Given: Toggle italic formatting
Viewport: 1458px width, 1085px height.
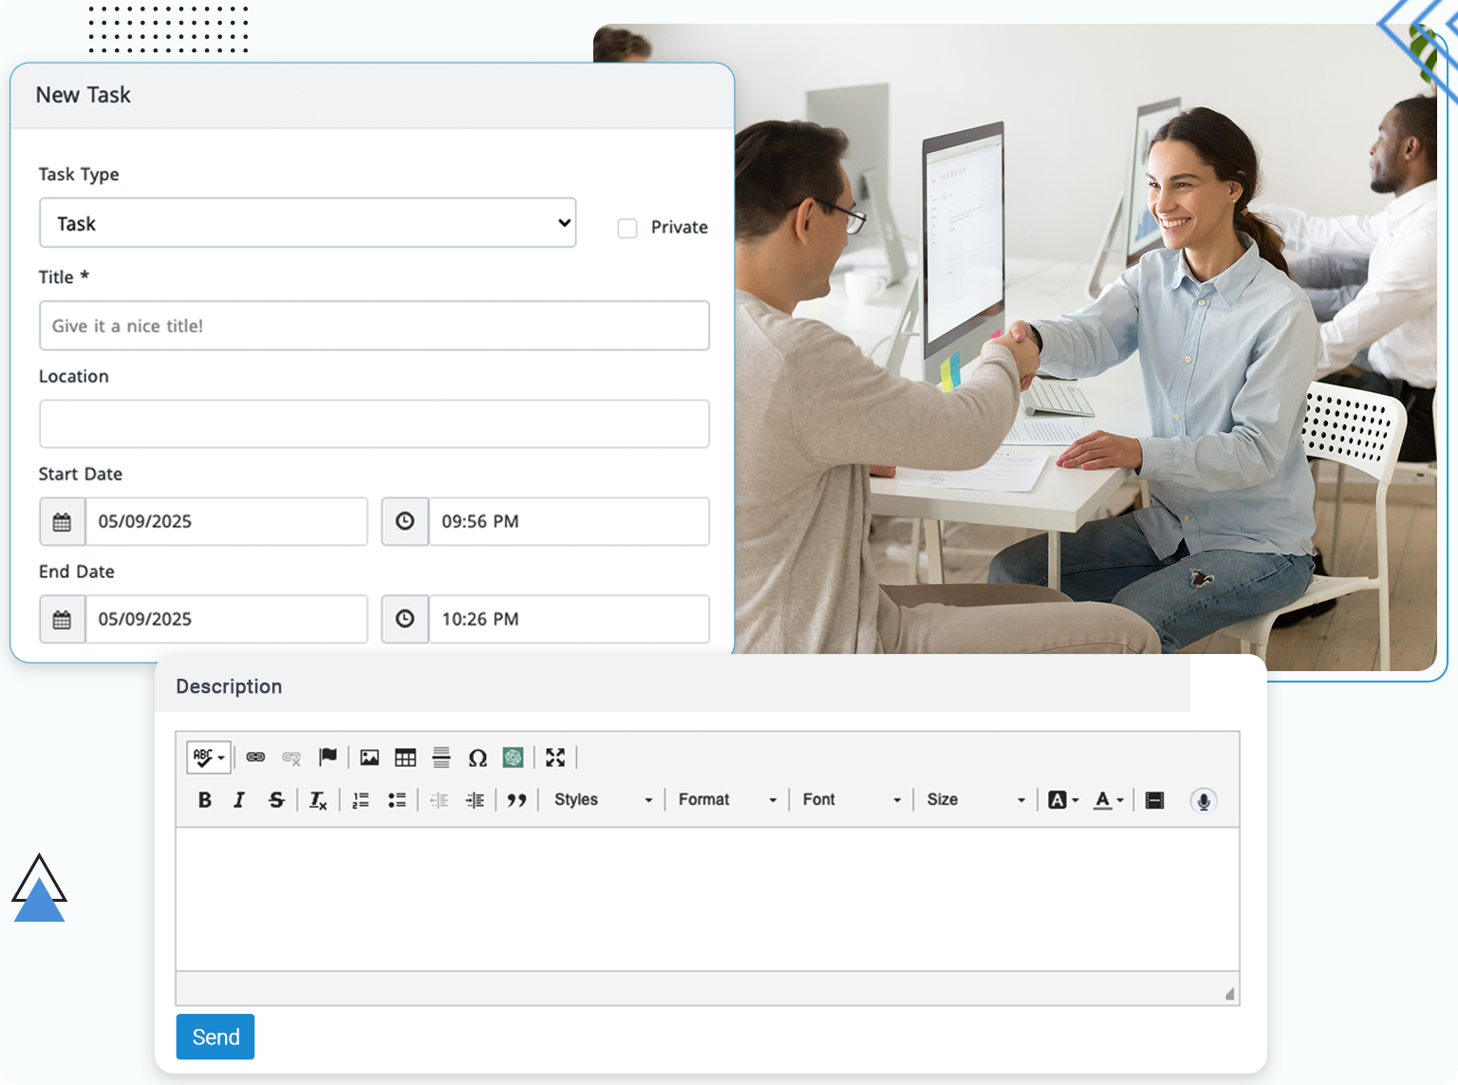Looking at the screenshot, I should [239, 800].
